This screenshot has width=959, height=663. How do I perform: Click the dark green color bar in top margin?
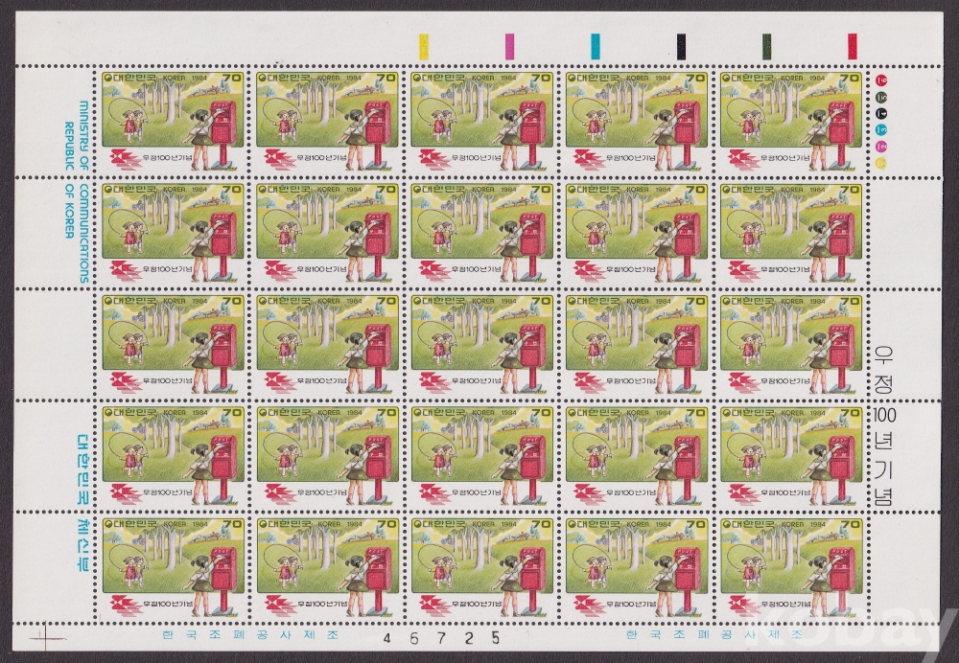[766, 45]
